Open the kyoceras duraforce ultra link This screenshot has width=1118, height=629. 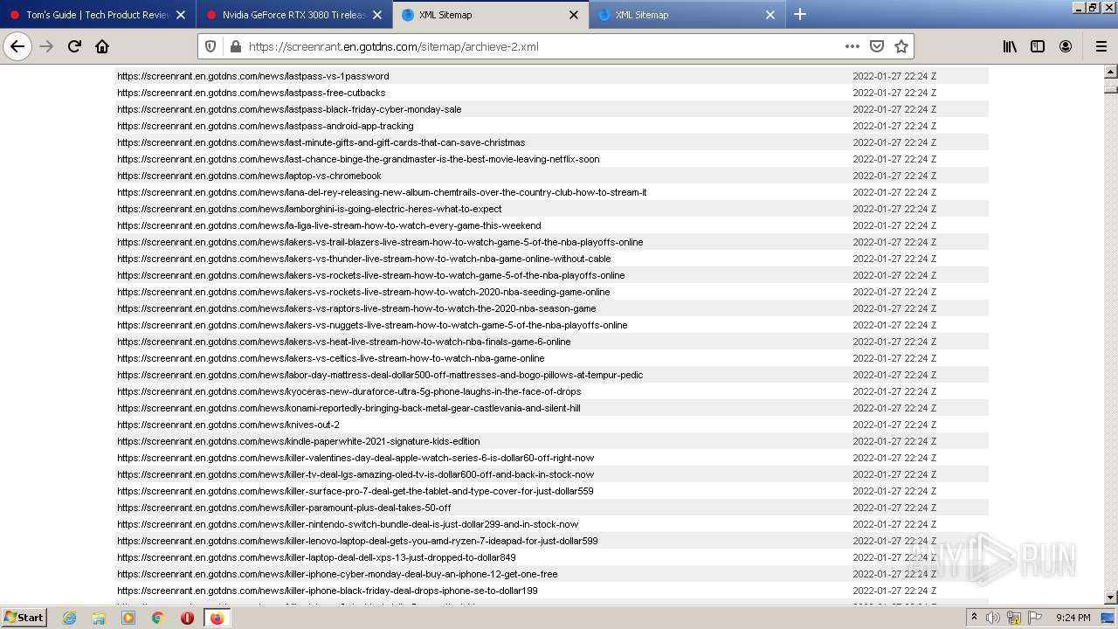[349, 391]
